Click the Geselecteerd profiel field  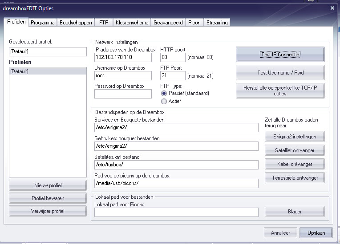48,51
